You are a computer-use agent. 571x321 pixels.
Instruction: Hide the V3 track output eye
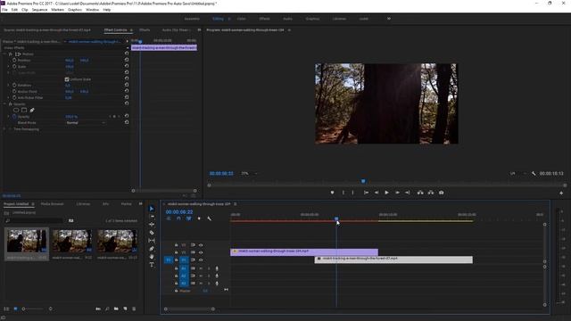[x=201, y=245]
